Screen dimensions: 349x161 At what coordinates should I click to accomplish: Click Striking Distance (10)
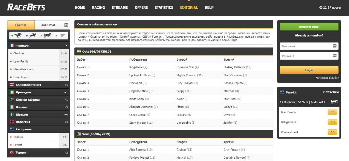(238, 67)
